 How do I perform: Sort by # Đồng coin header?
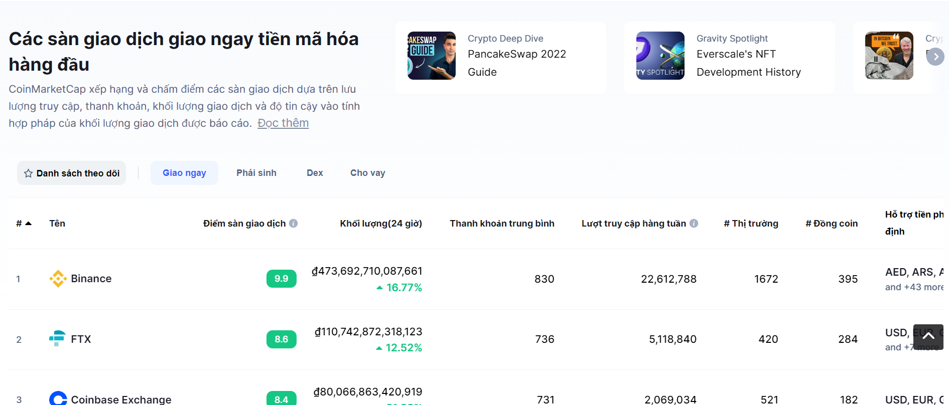coord(832,224)
